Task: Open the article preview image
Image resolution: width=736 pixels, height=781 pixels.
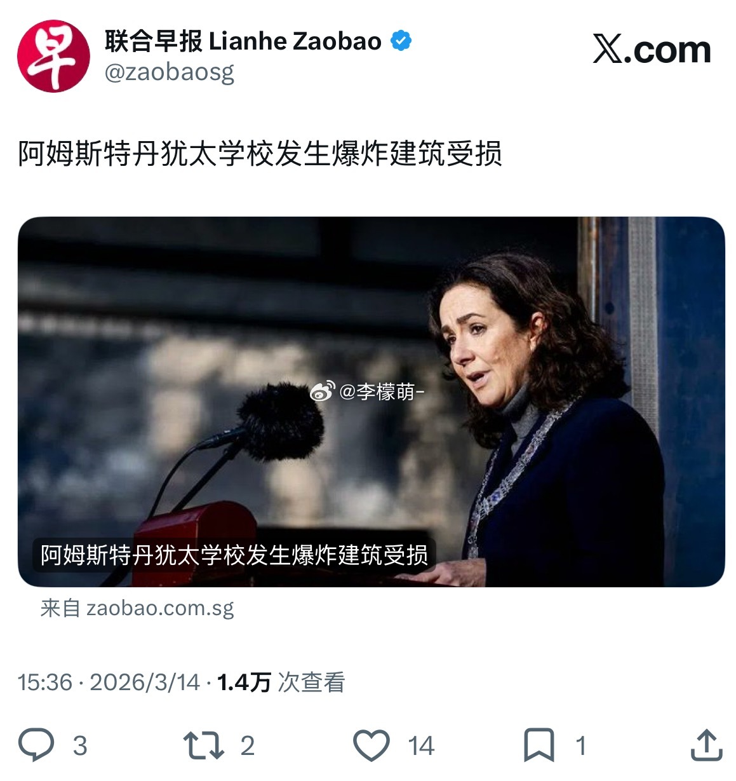Action: coord(371,402)
